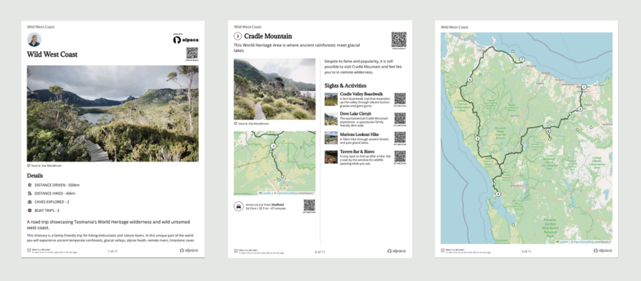Screen dimensions: 641x281
Task: Click the car icon beside Arrive via Car
Action: [x=238, y=206]
